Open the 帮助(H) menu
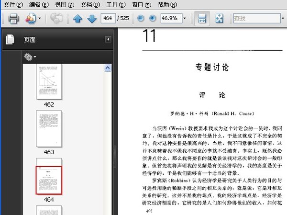Viewport: 287px width, 215px height. point(167,4)
